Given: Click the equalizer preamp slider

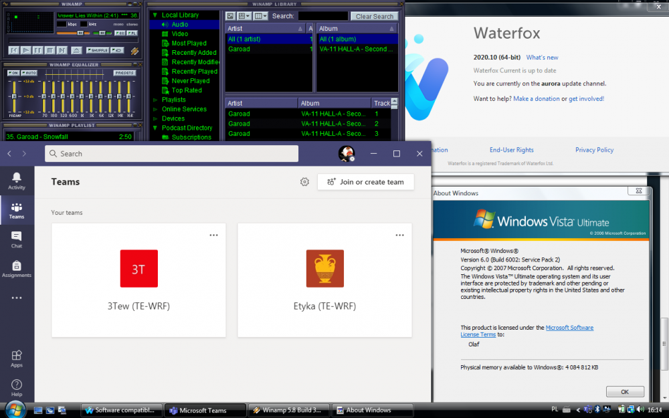Looking at the screenshot, I should tap(13, 96).
